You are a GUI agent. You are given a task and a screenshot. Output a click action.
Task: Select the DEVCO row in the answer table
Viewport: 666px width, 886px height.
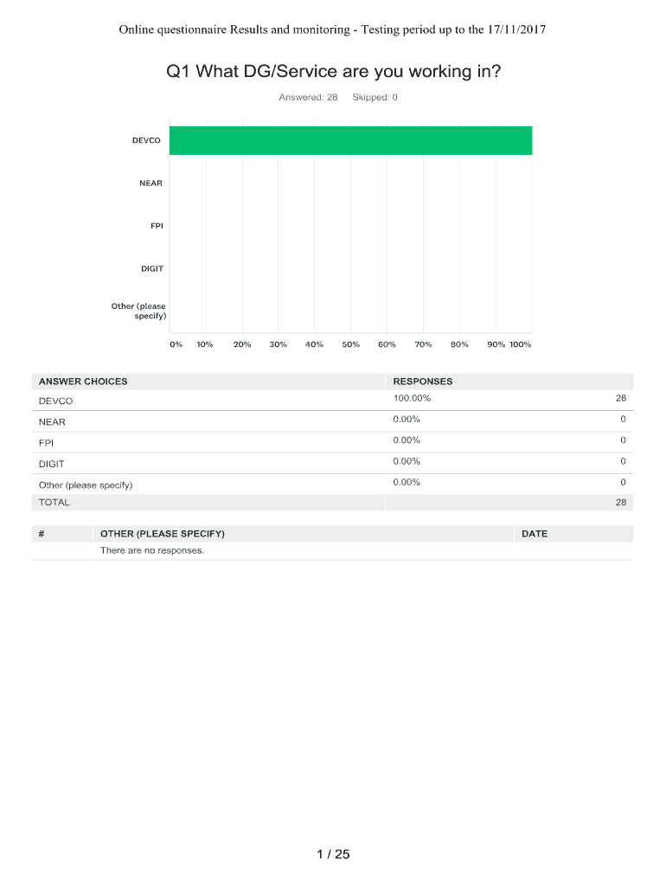pos(56,401)
